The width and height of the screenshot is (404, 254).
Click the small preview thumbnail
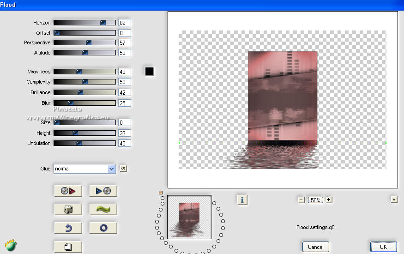tap(189, 217)
